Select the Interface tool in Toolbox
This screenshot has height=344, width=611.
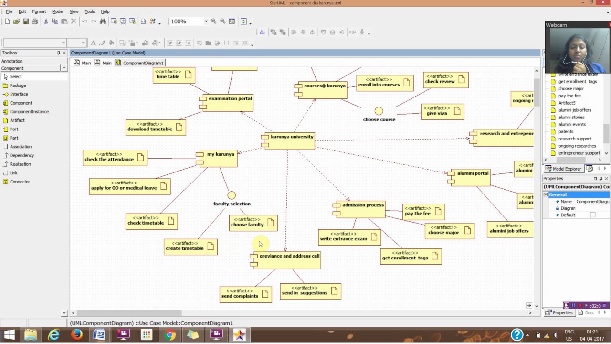click(x=19, y=94)
